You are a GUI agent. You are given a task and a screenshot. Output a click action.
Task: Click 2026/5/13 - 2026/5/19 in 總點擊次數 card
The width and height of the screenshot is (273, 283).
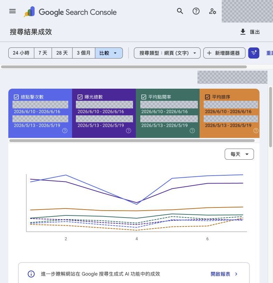tap(37, 125)
